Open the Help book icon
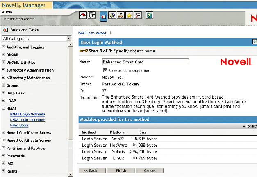 pyautogui.click(x=150, y=16)
